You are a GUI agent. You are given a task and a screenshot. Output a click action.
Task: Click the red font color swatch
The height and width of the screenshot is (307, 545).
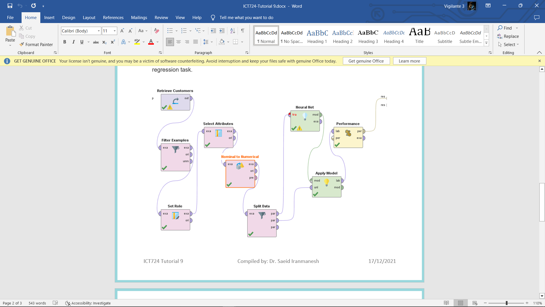point(151,42)
